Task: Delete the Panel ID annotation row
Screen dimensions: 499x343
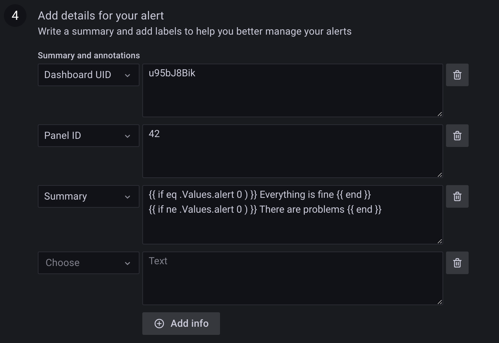Action: (457, 136)
